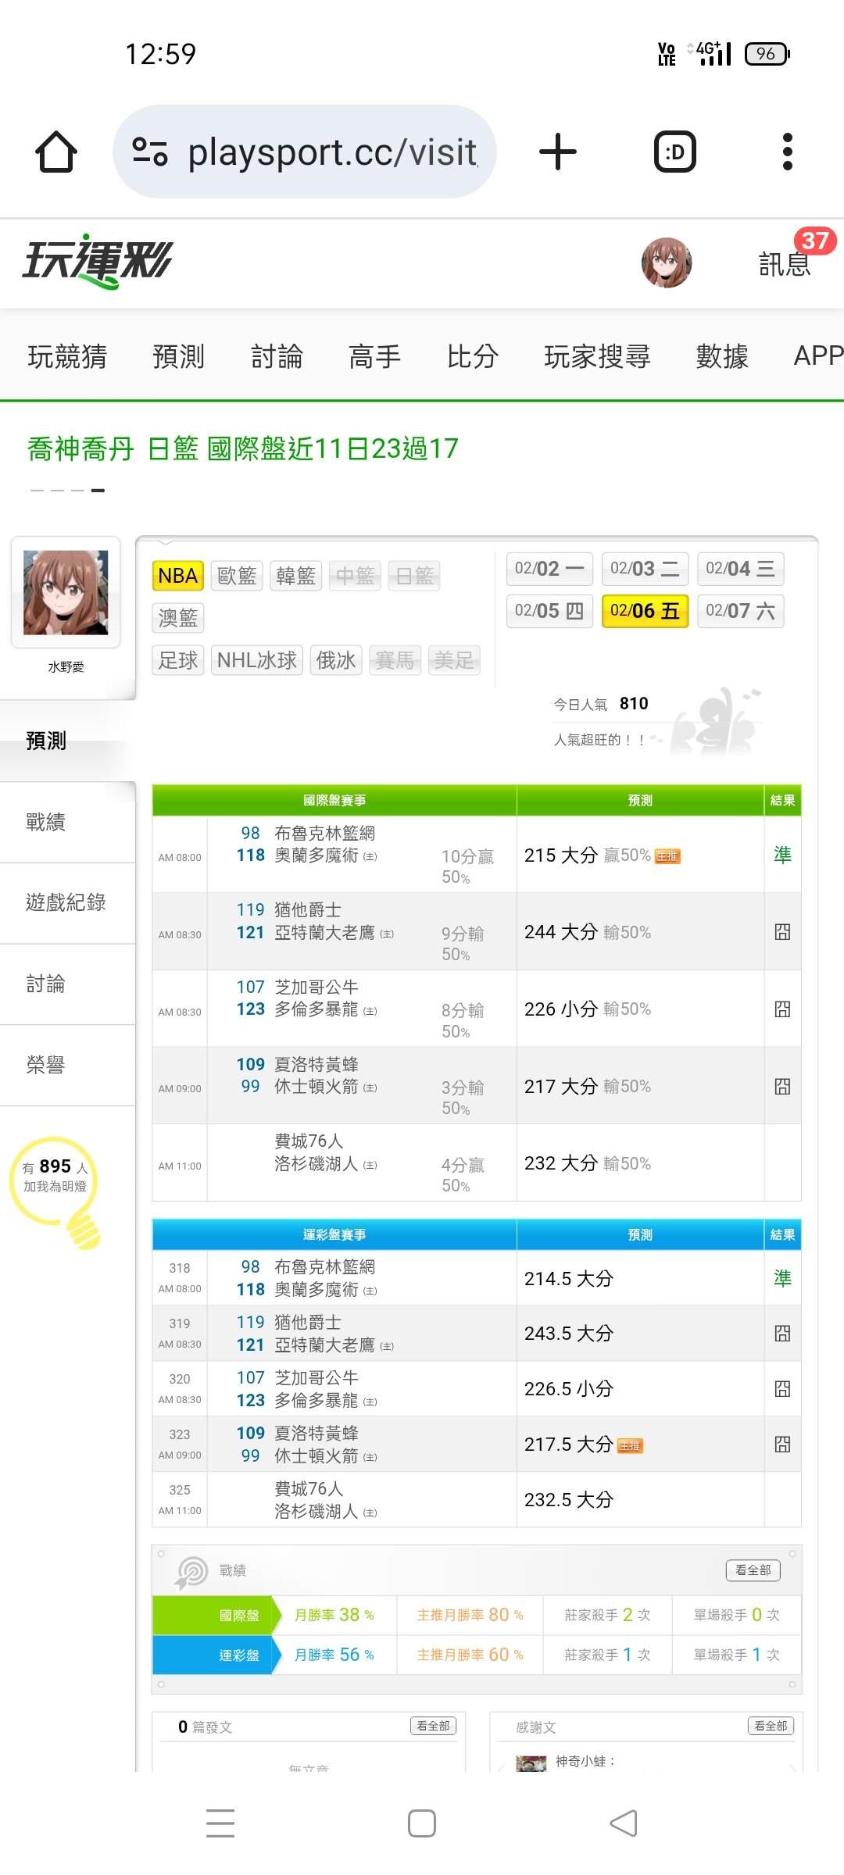Screen dimensions: 844x1875
Task: Tap Android home button
Action: (x=422, y=1823)
